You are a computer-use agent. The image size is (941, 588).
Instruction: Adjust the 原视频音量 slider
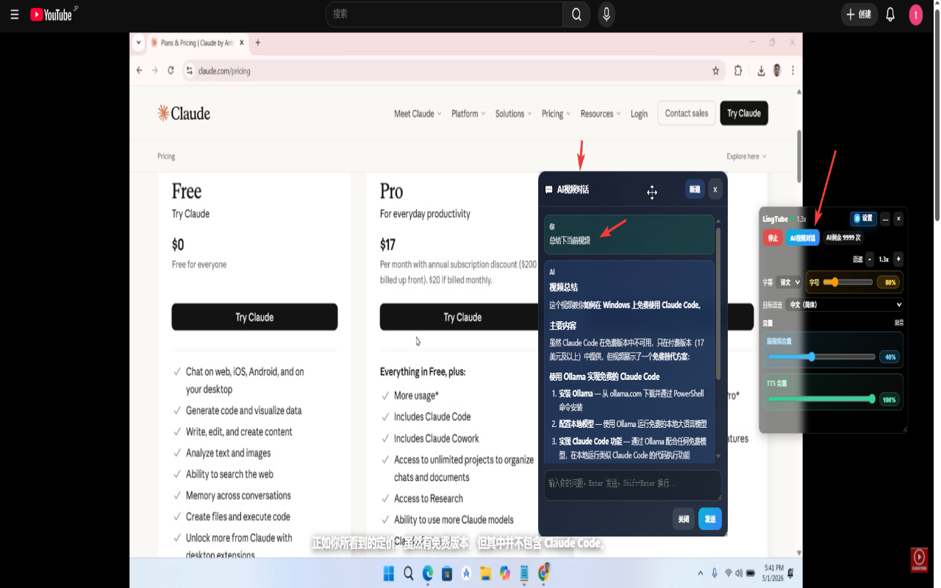tap(821, 356)
